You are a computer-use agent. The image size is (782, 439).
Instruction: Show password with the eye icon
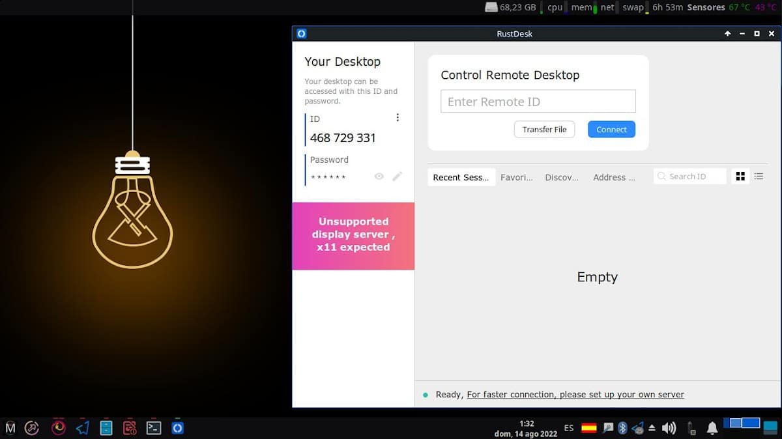click(379, 177)
